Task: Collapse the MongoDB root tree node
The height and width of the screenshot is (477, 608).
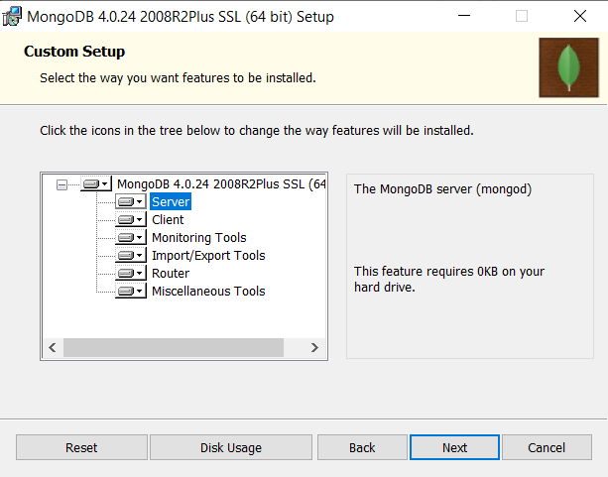Action: coord(62,184)
